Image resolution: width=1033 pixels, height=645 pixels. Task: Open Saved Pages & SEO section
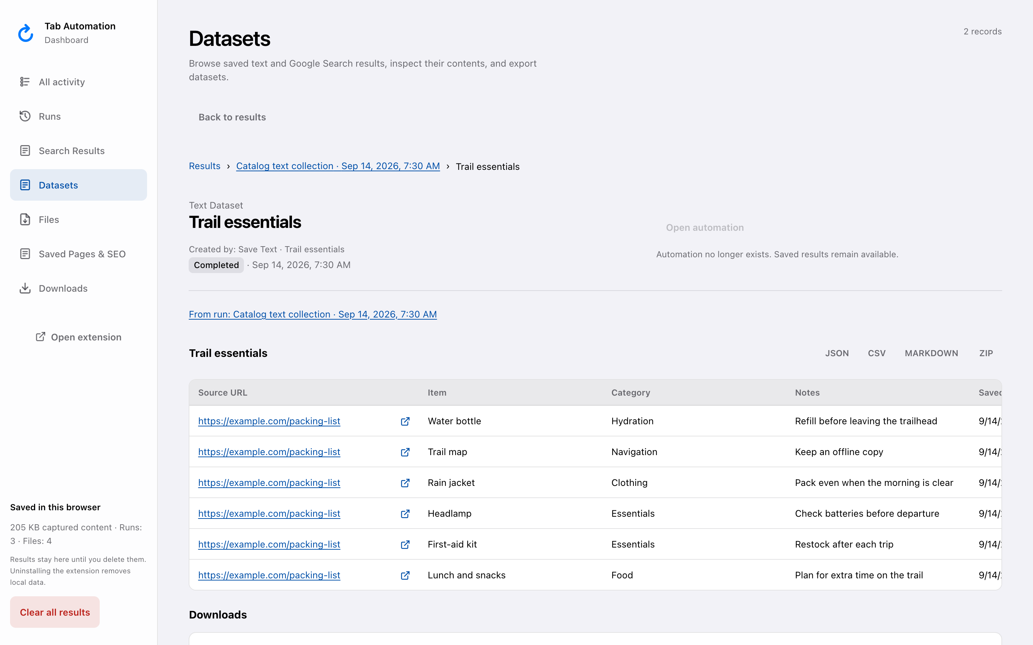[x=79, y=254]
